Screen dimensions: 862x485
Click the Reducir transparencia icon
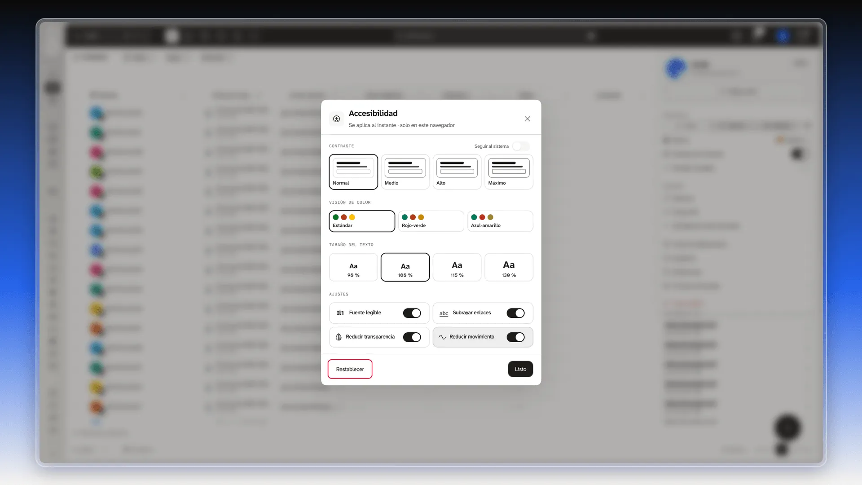pyautogui.click(x=339, y=337)
